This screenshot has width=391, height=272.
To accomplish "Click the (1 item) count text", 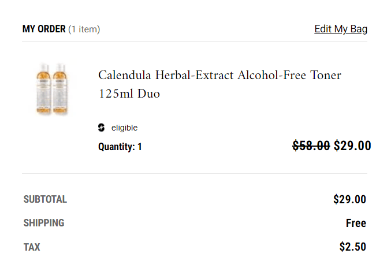I will 84,29.
